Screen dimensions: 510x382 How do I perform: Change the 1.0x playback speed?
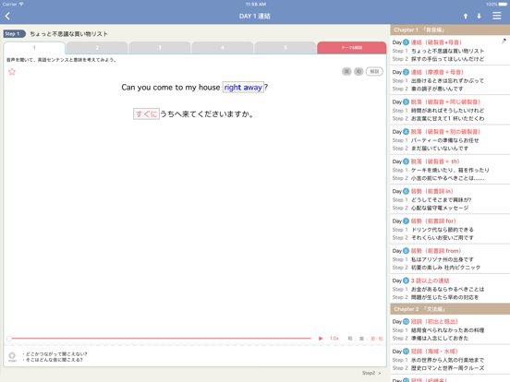coord(334,339)
